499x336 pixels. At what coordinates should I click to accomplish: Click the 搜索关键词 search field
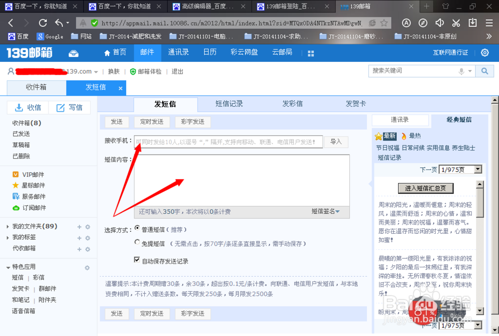tap(414, 71)
